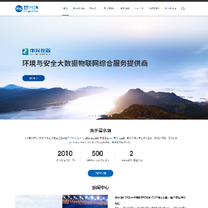The width and height of the screenshot is (208, 208).
Task: Click the blue BeWater logo in header
Action: coord(27,9)
